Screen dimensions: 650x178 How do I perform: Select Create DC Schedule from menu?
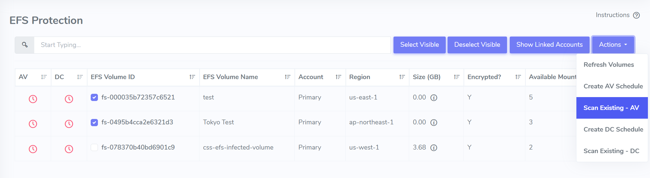pyautogui.click(x=613, y=129)
